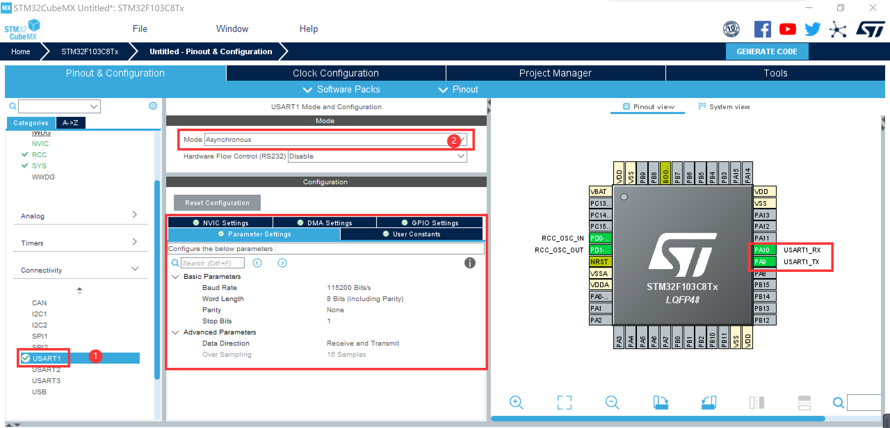
Task: Select the CAN peripheral
Action: (x=39, y=302)
